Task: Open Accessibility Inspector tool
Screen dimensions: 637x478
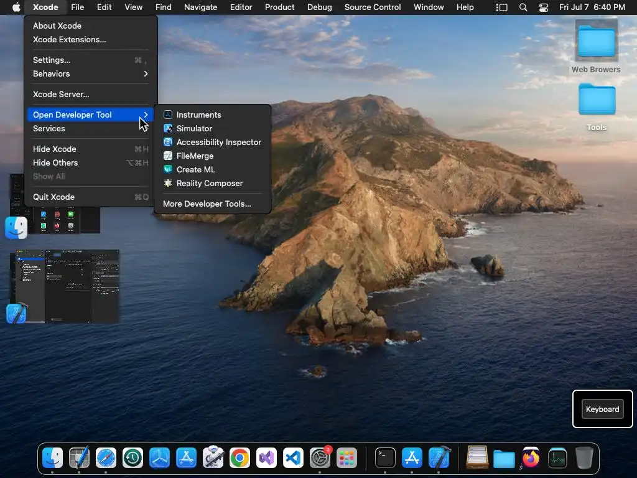Action: click(x=218, y=142)
